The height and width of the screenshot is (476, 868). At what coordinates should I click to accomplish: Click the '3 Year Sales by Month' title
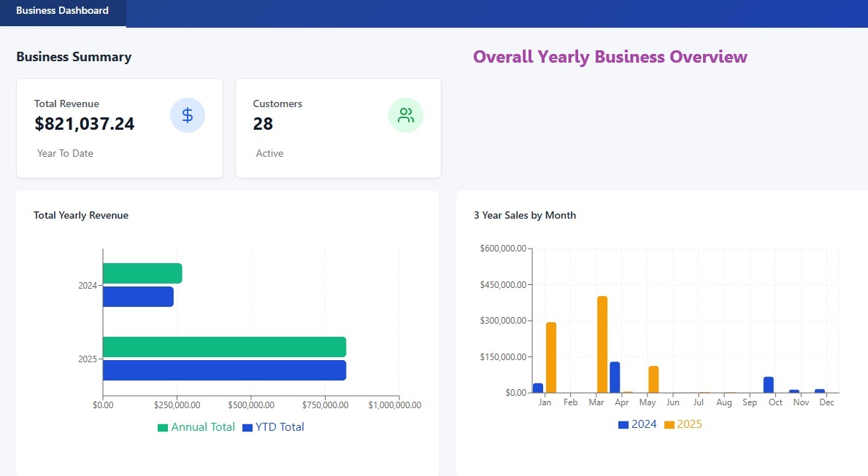[525, 215]
